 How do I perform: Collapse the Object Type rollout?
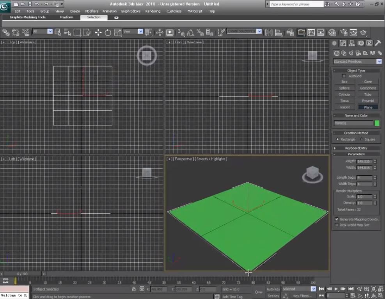tap(356, 71)
